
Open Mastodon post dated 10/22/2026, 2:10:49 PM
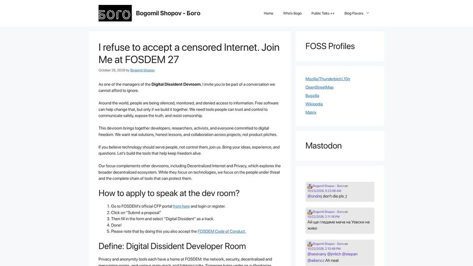(324, 248)
